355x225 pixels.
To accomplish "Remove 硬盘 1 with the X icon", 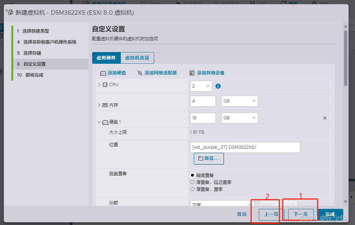I will (x=325, y=118).
